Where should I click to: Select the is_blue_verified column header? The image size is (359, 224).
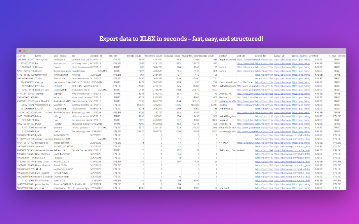tap(337, 55)
